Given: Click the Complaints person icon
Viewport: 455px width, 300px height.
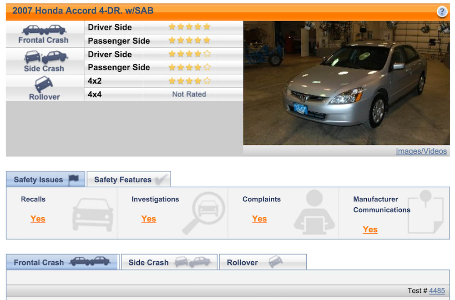Looking at the screenshot, I should [x=314, y=212].
